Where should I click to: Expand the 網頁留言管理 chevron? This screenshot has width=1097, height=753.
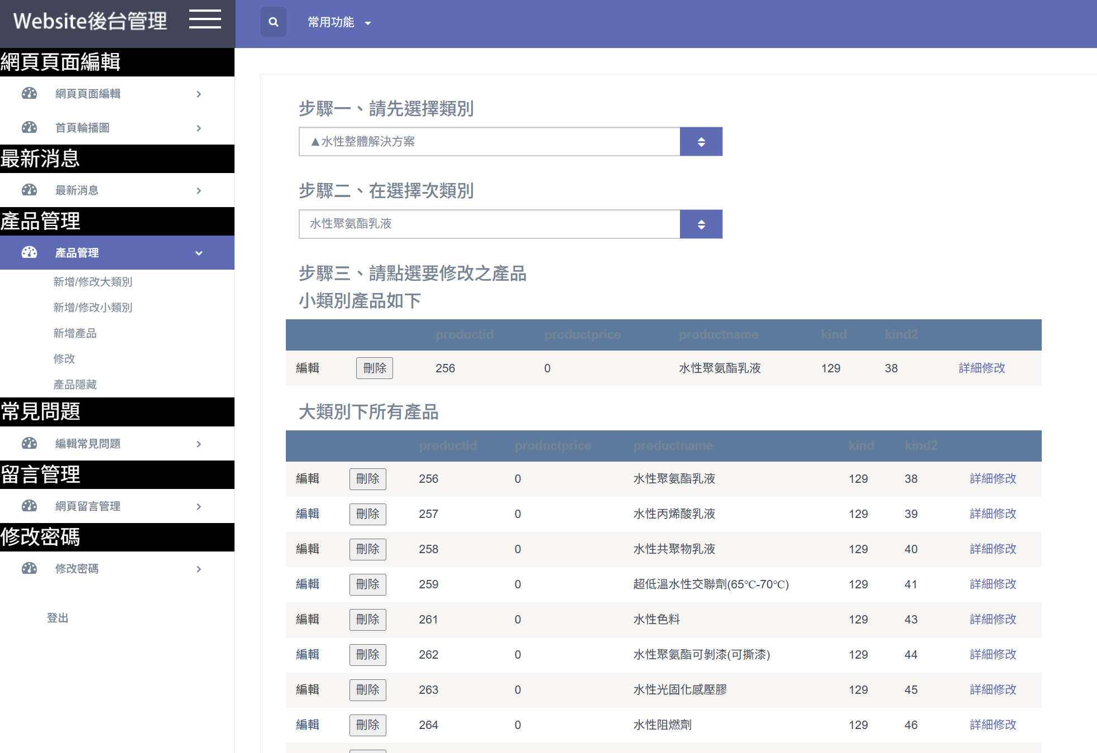coord(199,506)
